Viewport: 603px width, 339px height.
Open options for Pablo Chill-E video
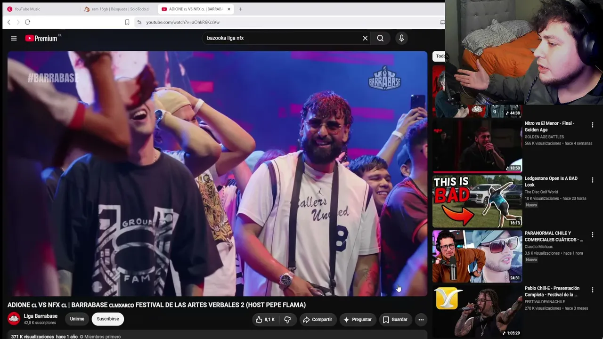coord(593,290)
